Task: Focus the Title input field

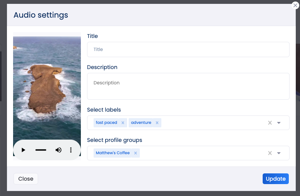Action: (188, 49)
